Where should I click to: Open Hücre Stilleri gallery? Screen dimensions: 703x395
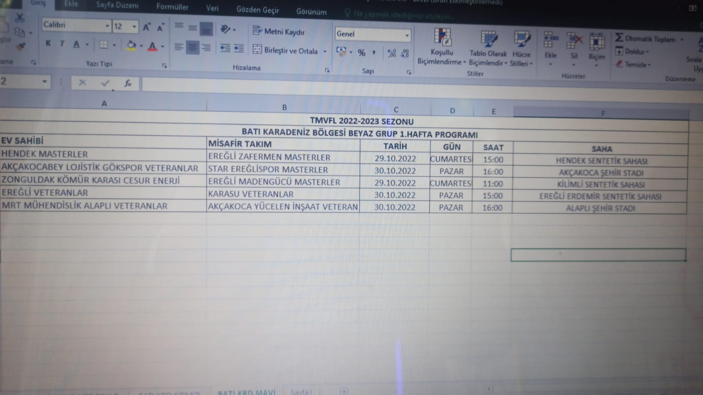[x=521, y=49]
